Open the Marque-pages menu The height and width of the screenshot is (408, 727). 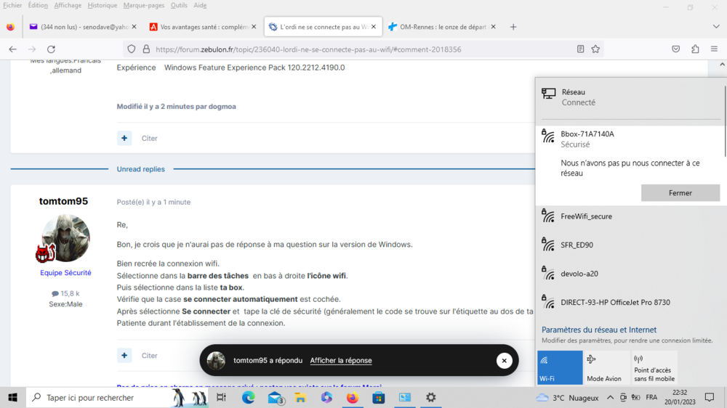pyautogui.click(x=143, y=5)
